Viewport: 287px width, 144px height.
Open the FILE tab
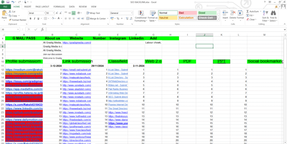[x=5, y=7]
